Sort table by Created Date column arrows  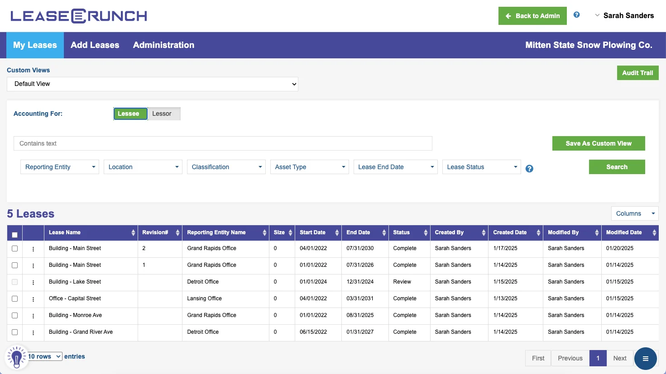point(538,232)
